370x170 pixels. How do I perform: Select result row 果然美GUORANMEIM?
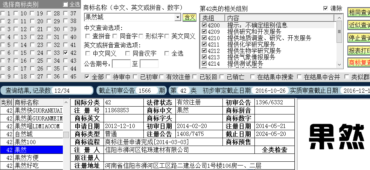click(32, 118)
